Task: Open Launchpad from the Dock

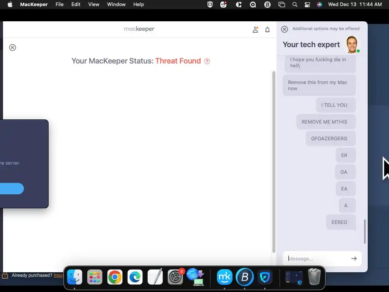Action: (95, 277)
